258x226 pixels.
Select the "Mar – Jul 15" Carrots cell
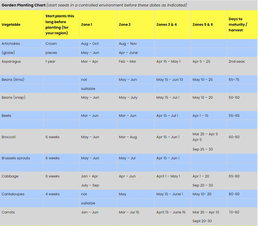pyautogui.click(x=129, y=212)
